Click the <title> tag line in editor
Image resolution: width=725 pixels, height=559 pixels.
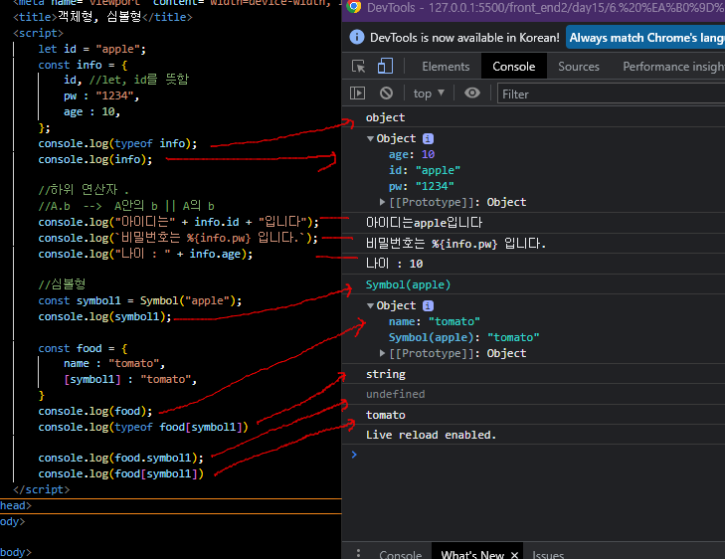[x=102, y=17]
